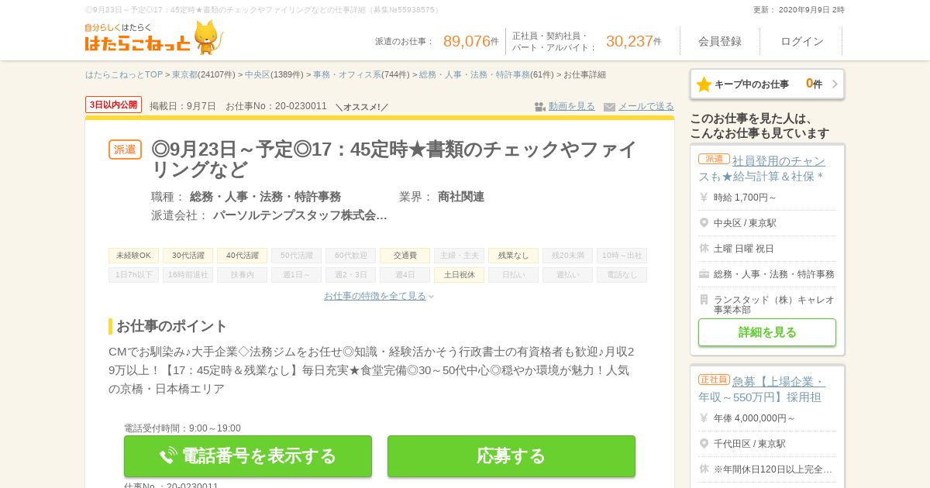Screen dimensions: 930x488
Task: Click the お仕事のポイント heading
Action: click(171, 326)
